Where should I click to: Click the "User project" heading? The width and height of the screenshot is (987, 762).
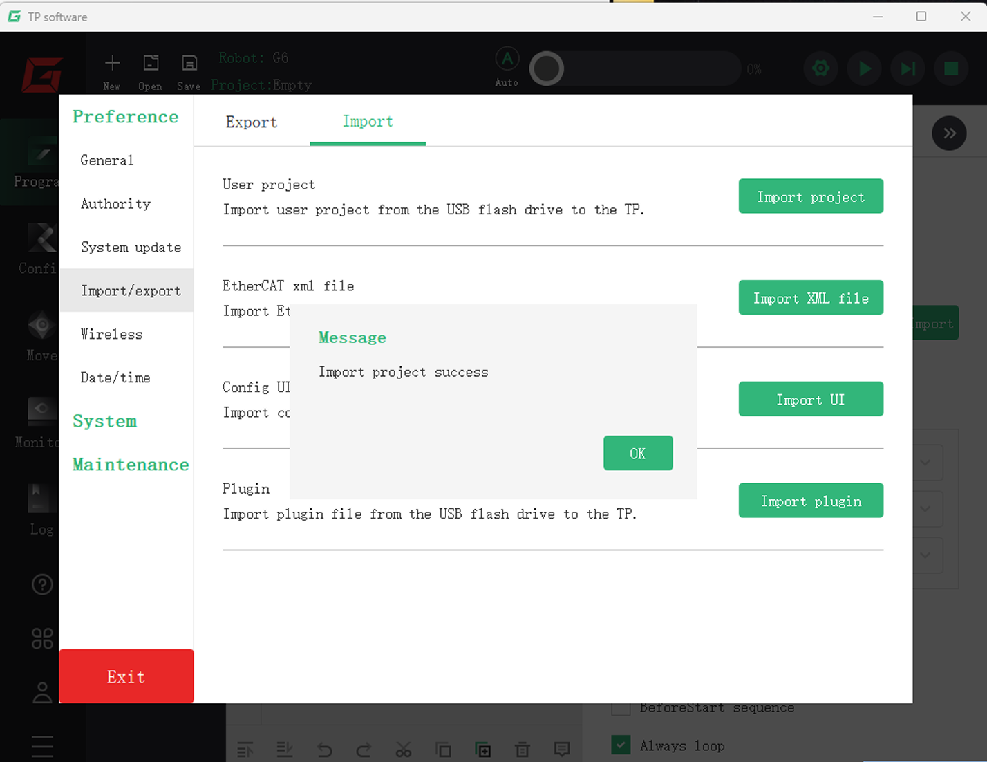coord(269,185)
